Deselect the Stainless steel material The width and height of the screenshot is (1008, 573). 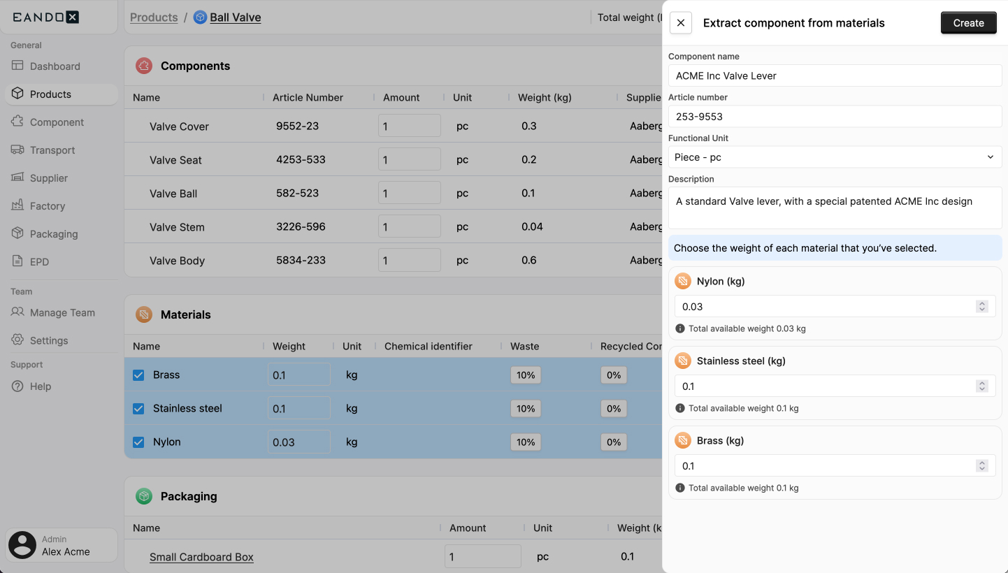click(x=138, y=408)
